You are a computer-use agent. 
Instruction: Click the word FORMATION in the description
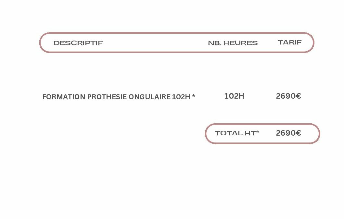[64, 97]
